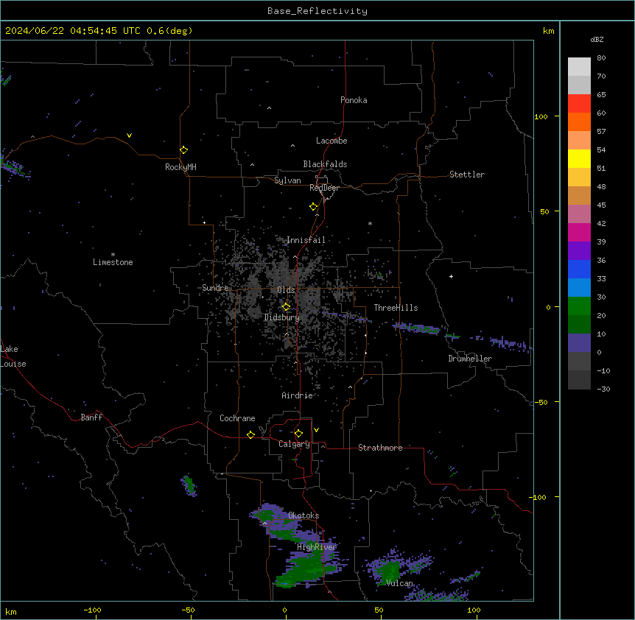Click the Strathmore label
The image size is (635, 620).
tap(380, 448)
